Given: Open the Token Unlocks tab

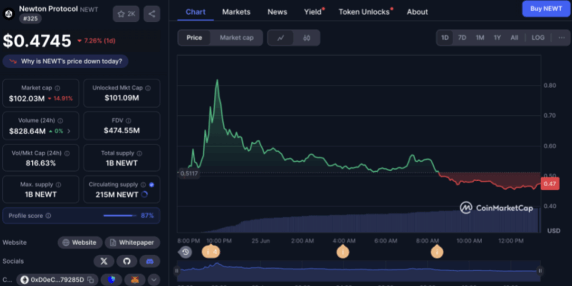Looking at the screenshot, I should (364, 12).
